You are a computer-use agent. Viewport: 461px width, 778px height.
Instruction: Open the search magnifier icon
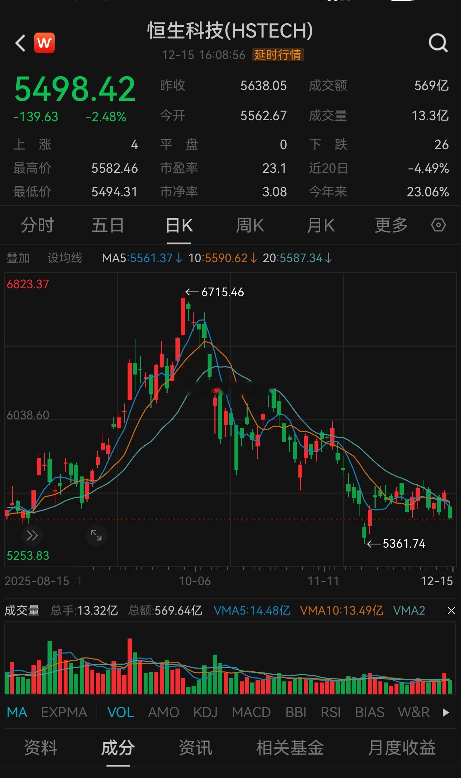click(438, 43)
